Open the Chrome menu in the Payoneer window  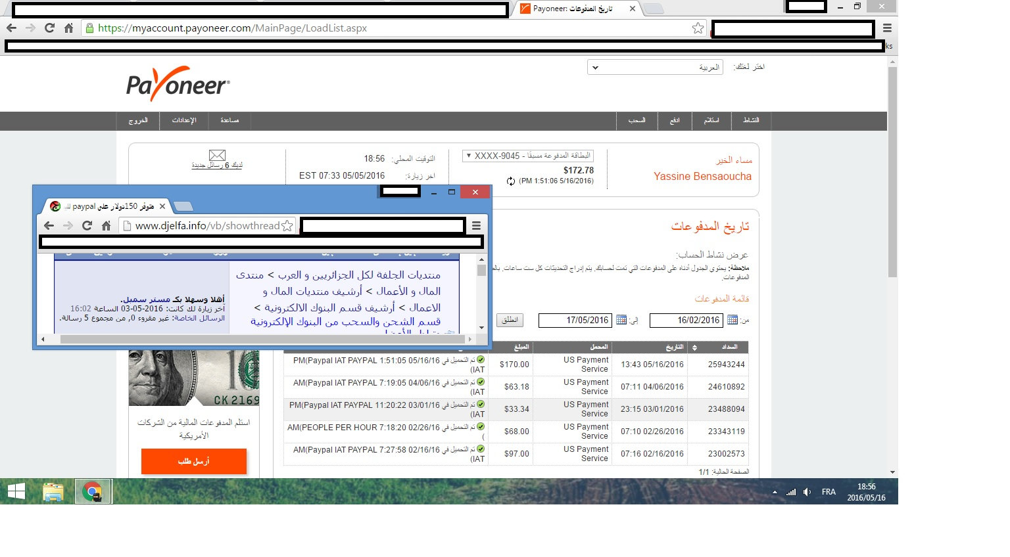point(887,28)
